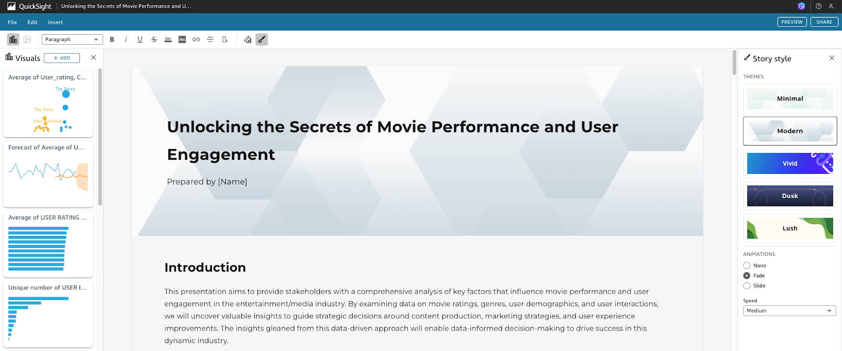
Task: Select the Unique number of USER visual
Action: click(48, 314)
